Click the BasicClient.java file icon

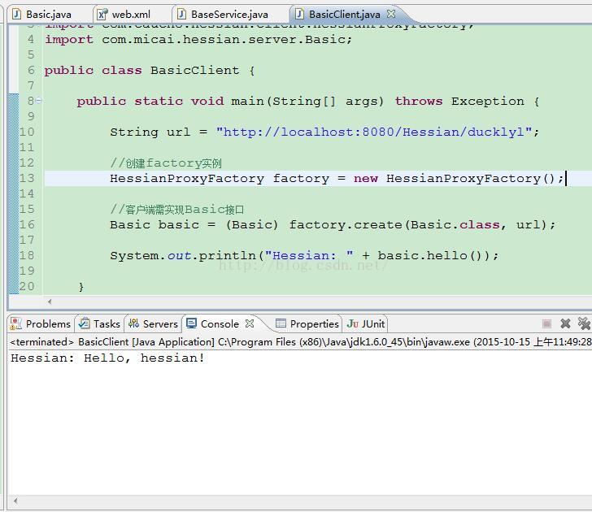point(299,15)
